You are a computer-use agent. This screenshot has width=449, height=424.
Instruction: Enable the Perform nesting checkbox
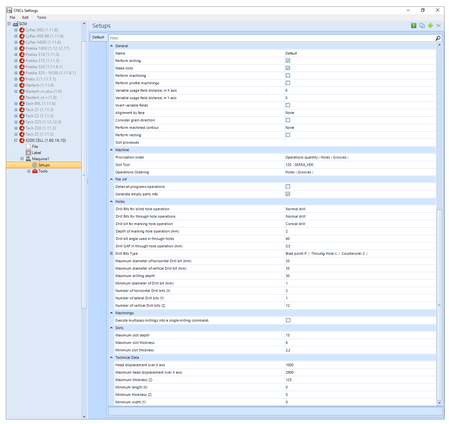point(288,135)
